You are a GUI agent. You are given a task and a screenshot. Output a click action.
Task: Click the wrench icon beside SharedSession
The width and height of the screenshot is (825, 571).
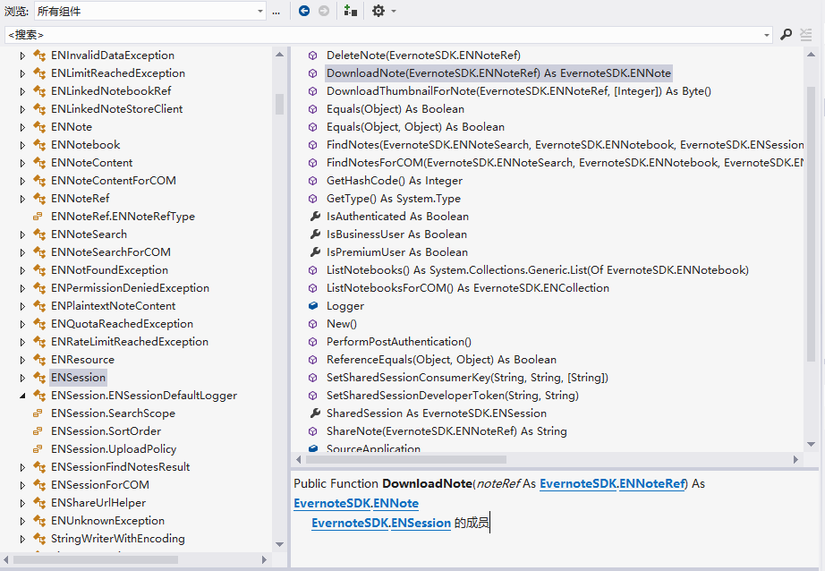tap(315, 413)
